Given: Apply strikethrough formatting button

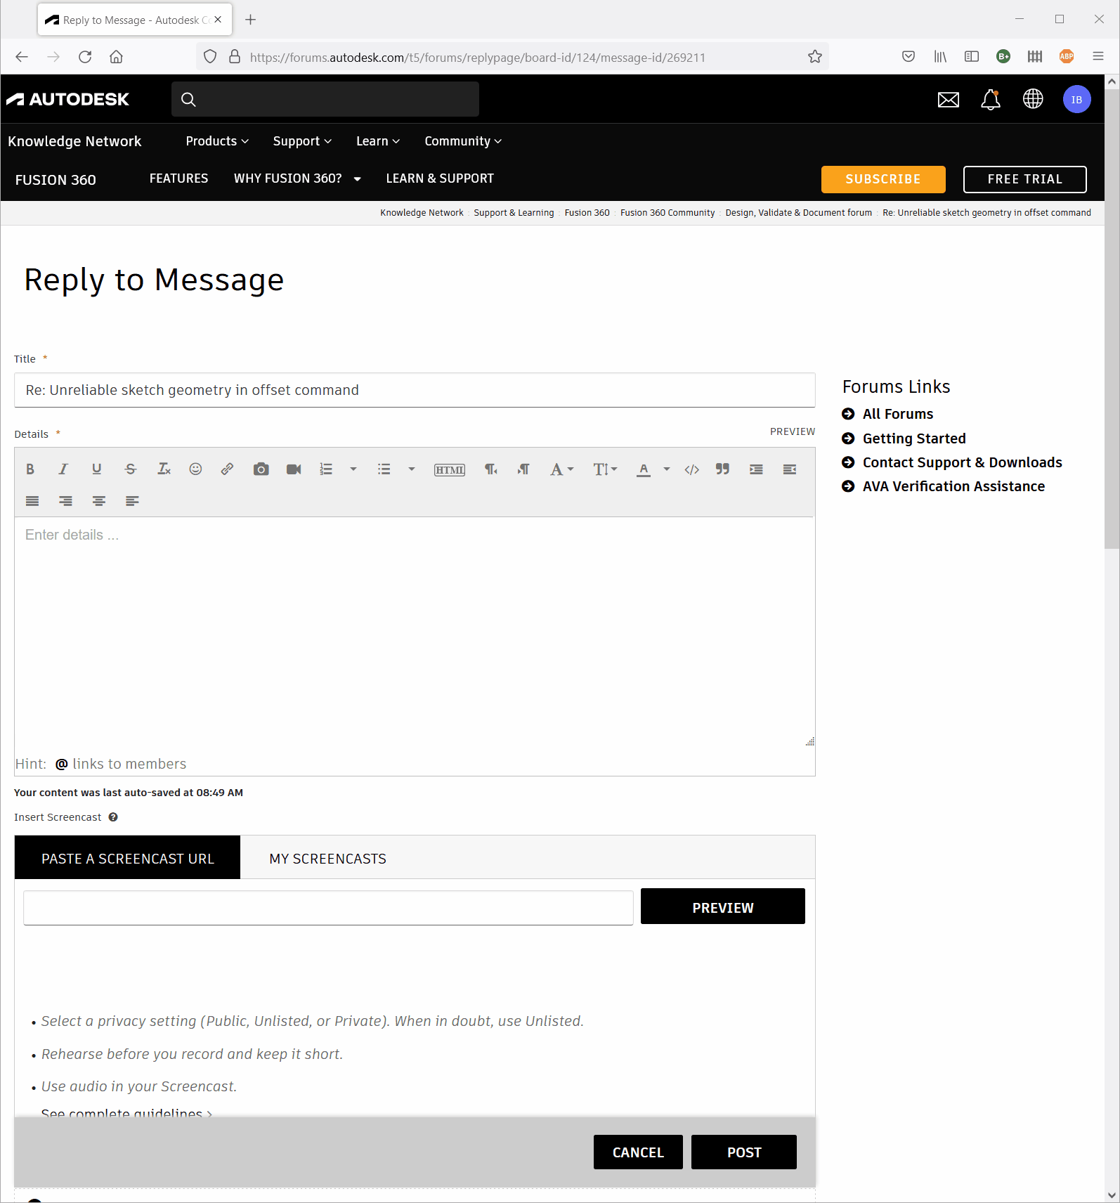Looking at the screenshot, I should [131, 469].
